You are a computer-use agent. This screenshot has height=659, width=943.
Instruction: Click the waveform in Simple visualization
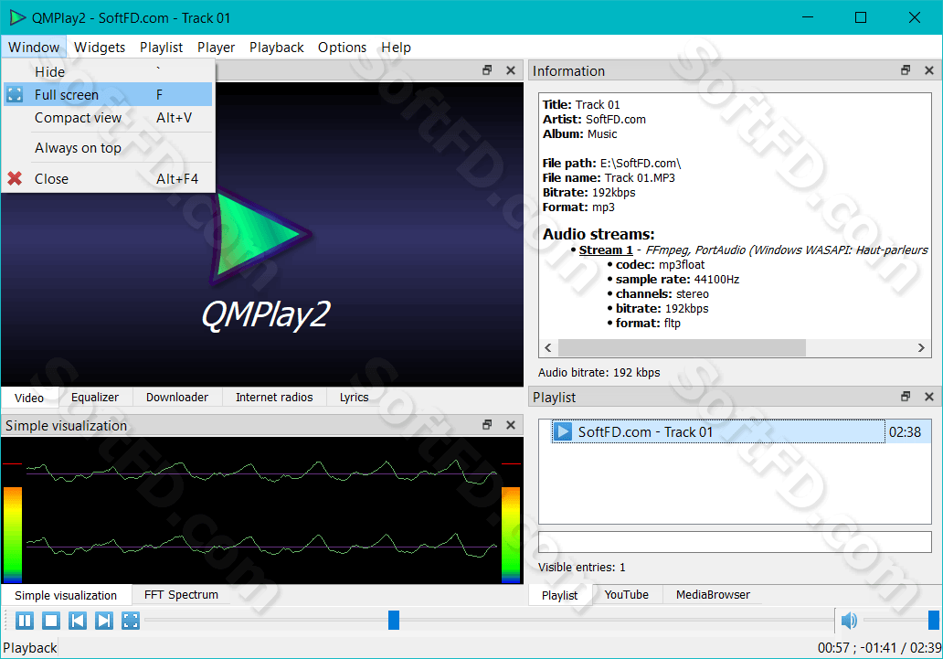coord(261,510)
